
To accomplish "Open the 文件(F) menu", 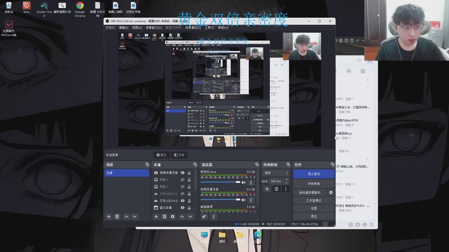I will pos(110,27).
